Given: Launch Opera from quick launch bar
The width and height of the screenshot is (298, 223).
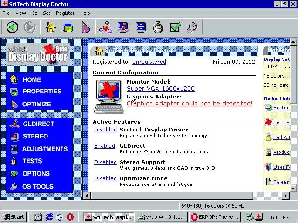Looking at the screenshot, I should click(x=70, y=217).
